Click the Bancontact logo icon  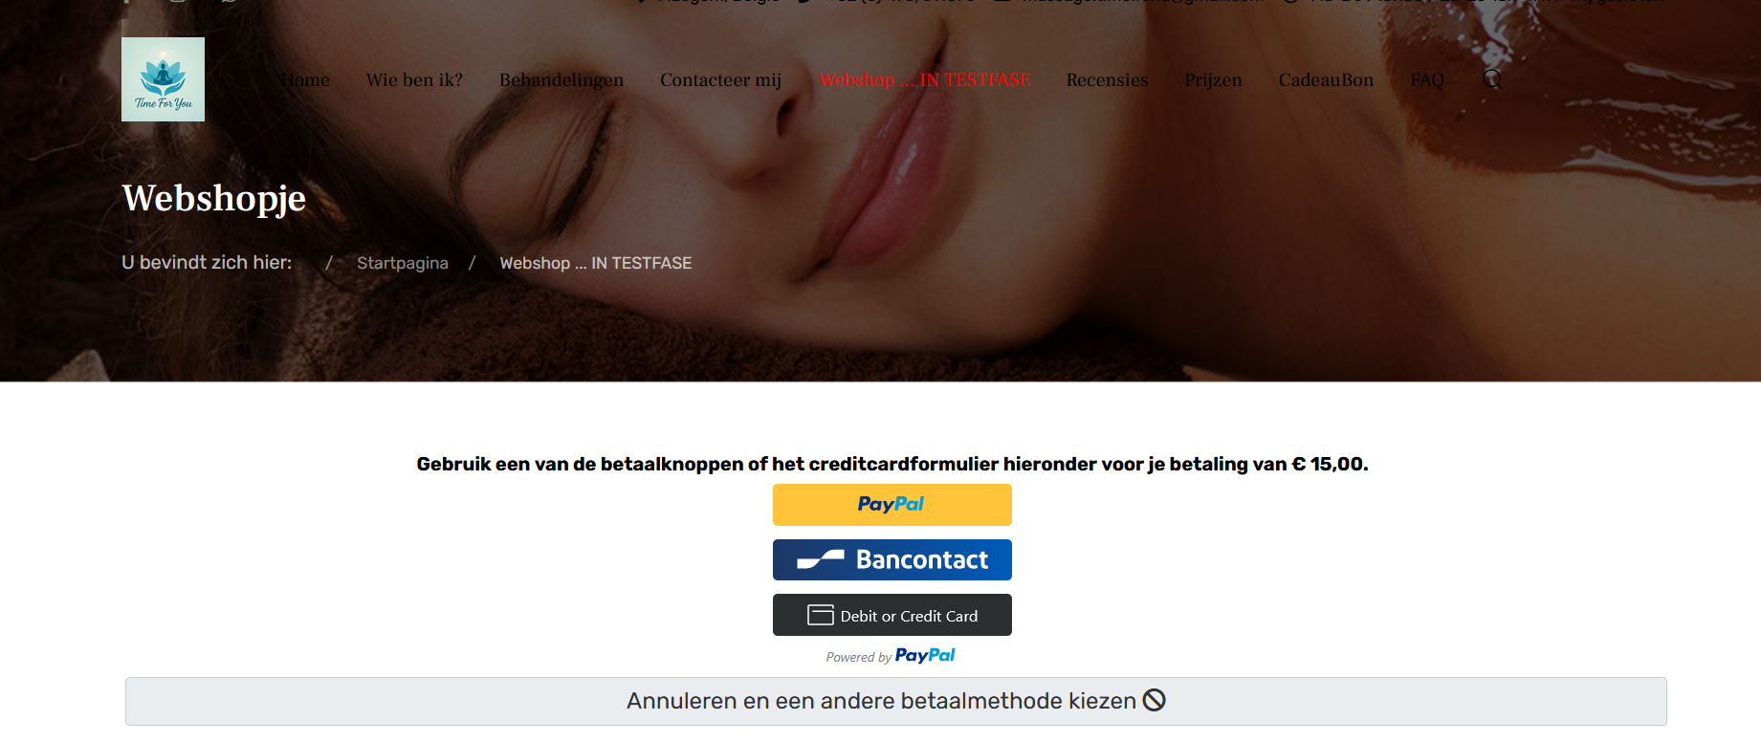click(x=821, y=559)
